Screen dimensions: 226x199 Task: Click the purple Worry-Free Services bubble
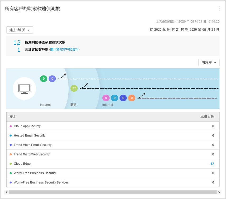click(52, 78)
